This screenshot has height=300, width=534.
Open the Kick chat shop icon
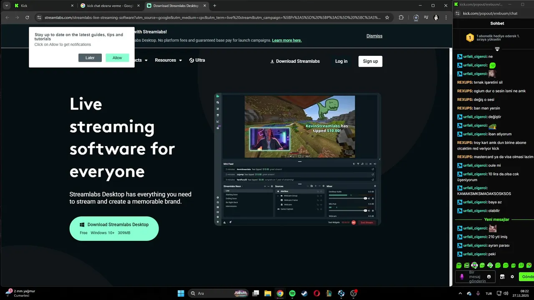tap(502, 277)
